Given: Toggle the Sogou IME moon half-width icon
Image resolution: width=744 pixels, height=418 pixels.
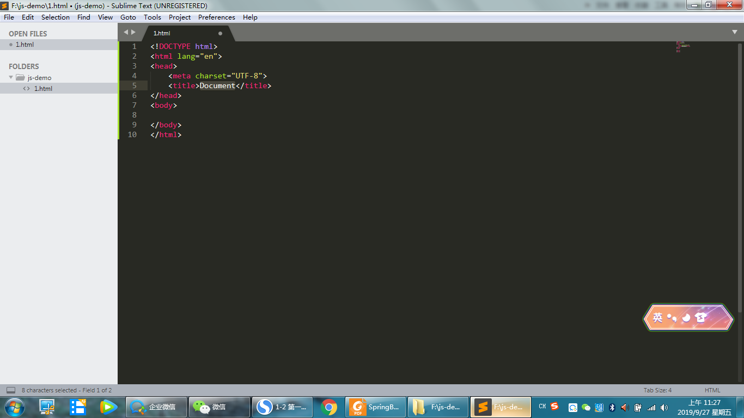Looking at the screenshot, I should click(x=686, y=317).
